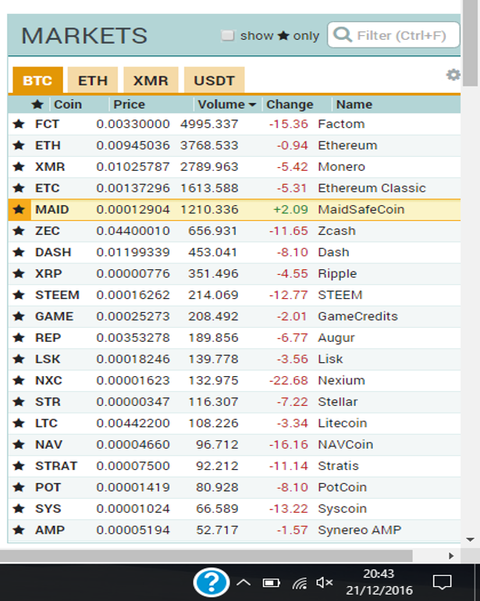The height and width of the screenshot is (601, 480).
Task: Open the Action Center notification icon
Action: pyautogui.click(x=442, y=582)
